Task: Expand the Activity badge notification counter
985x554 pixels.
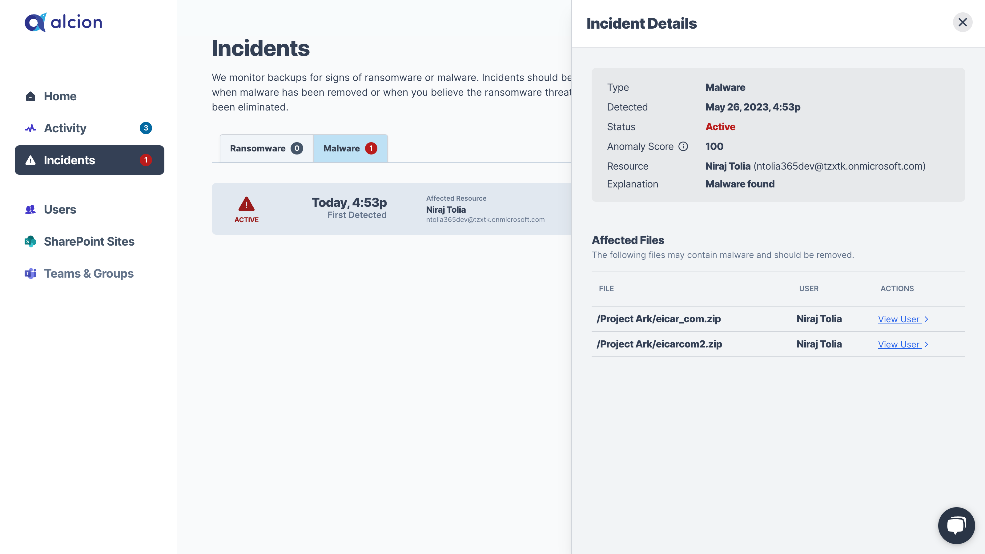Action: (146, 128)
